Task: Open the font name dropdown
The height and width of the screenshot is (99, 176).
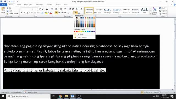Action: (32, 9)
